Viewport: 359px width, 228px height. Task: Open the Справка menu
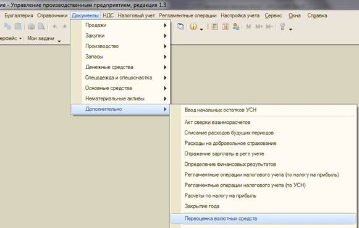point(317,16)
